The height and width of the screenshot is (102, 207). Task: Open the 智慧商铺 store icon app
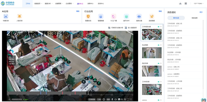pos(101,18)
